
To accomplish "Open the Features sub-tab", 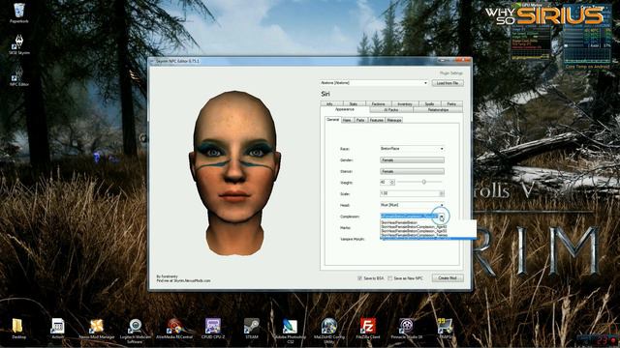I will tap(377, 120).
